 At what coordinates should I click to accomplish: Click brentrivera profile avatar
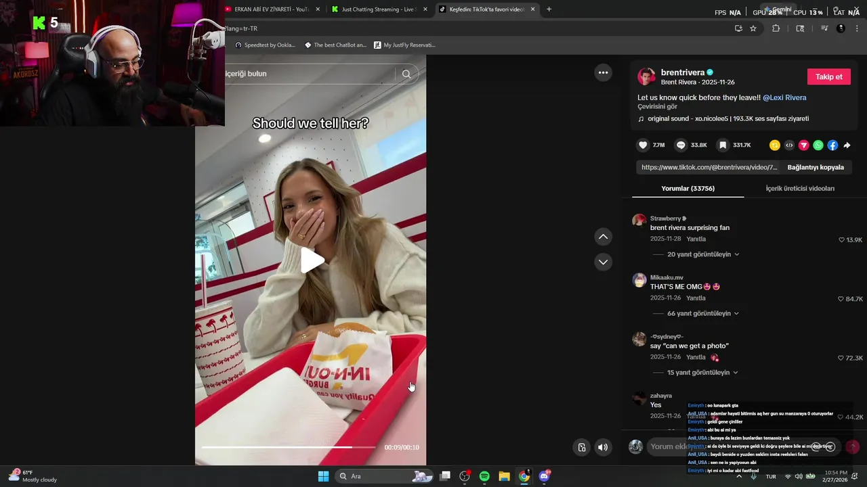[646, 76]
